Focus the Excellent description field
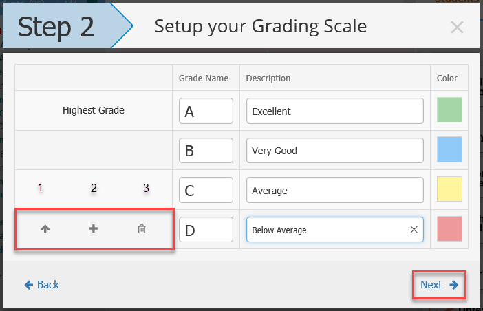 [x=335, y=111]
